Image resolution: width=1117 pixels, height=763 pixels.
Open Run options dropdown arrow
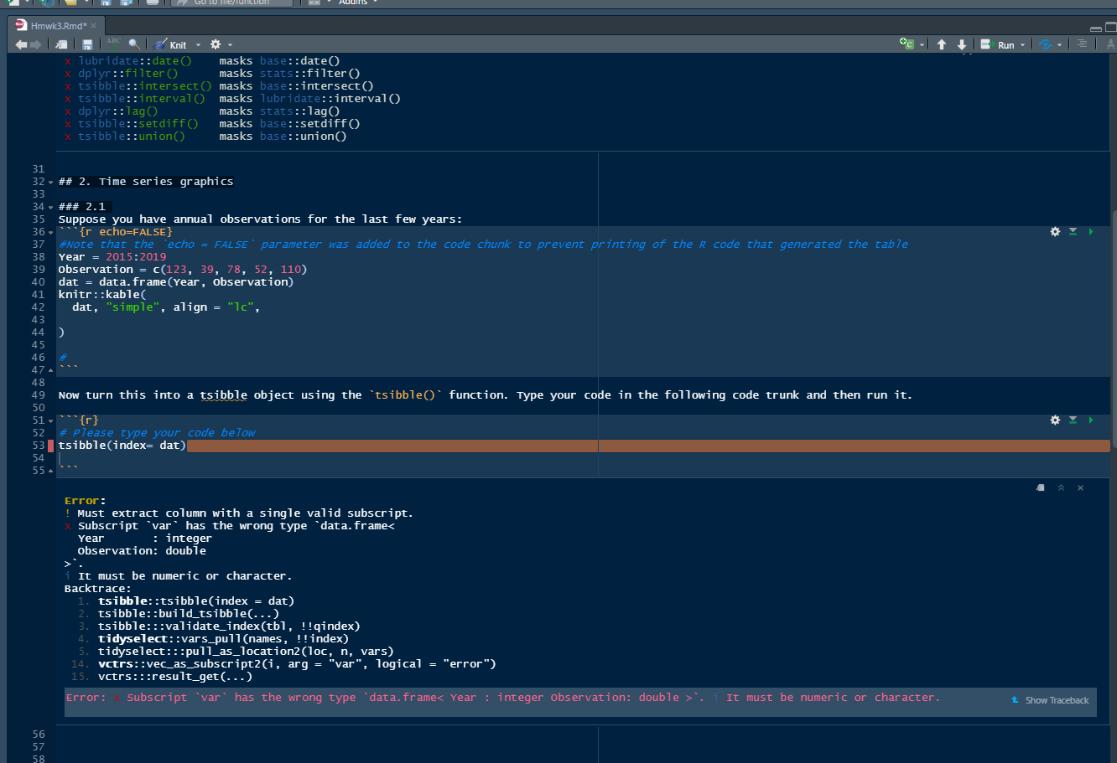1023,44
